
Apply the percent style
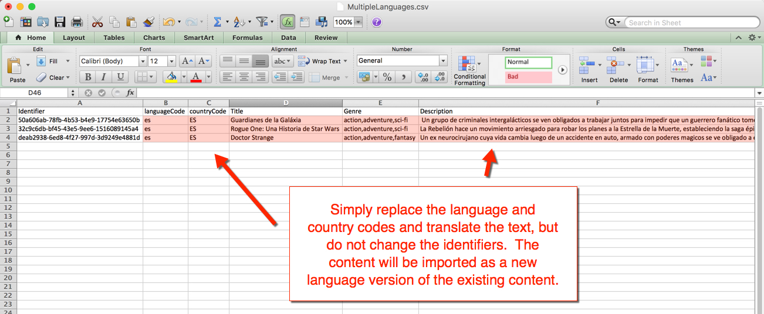(x=387, y=77)
